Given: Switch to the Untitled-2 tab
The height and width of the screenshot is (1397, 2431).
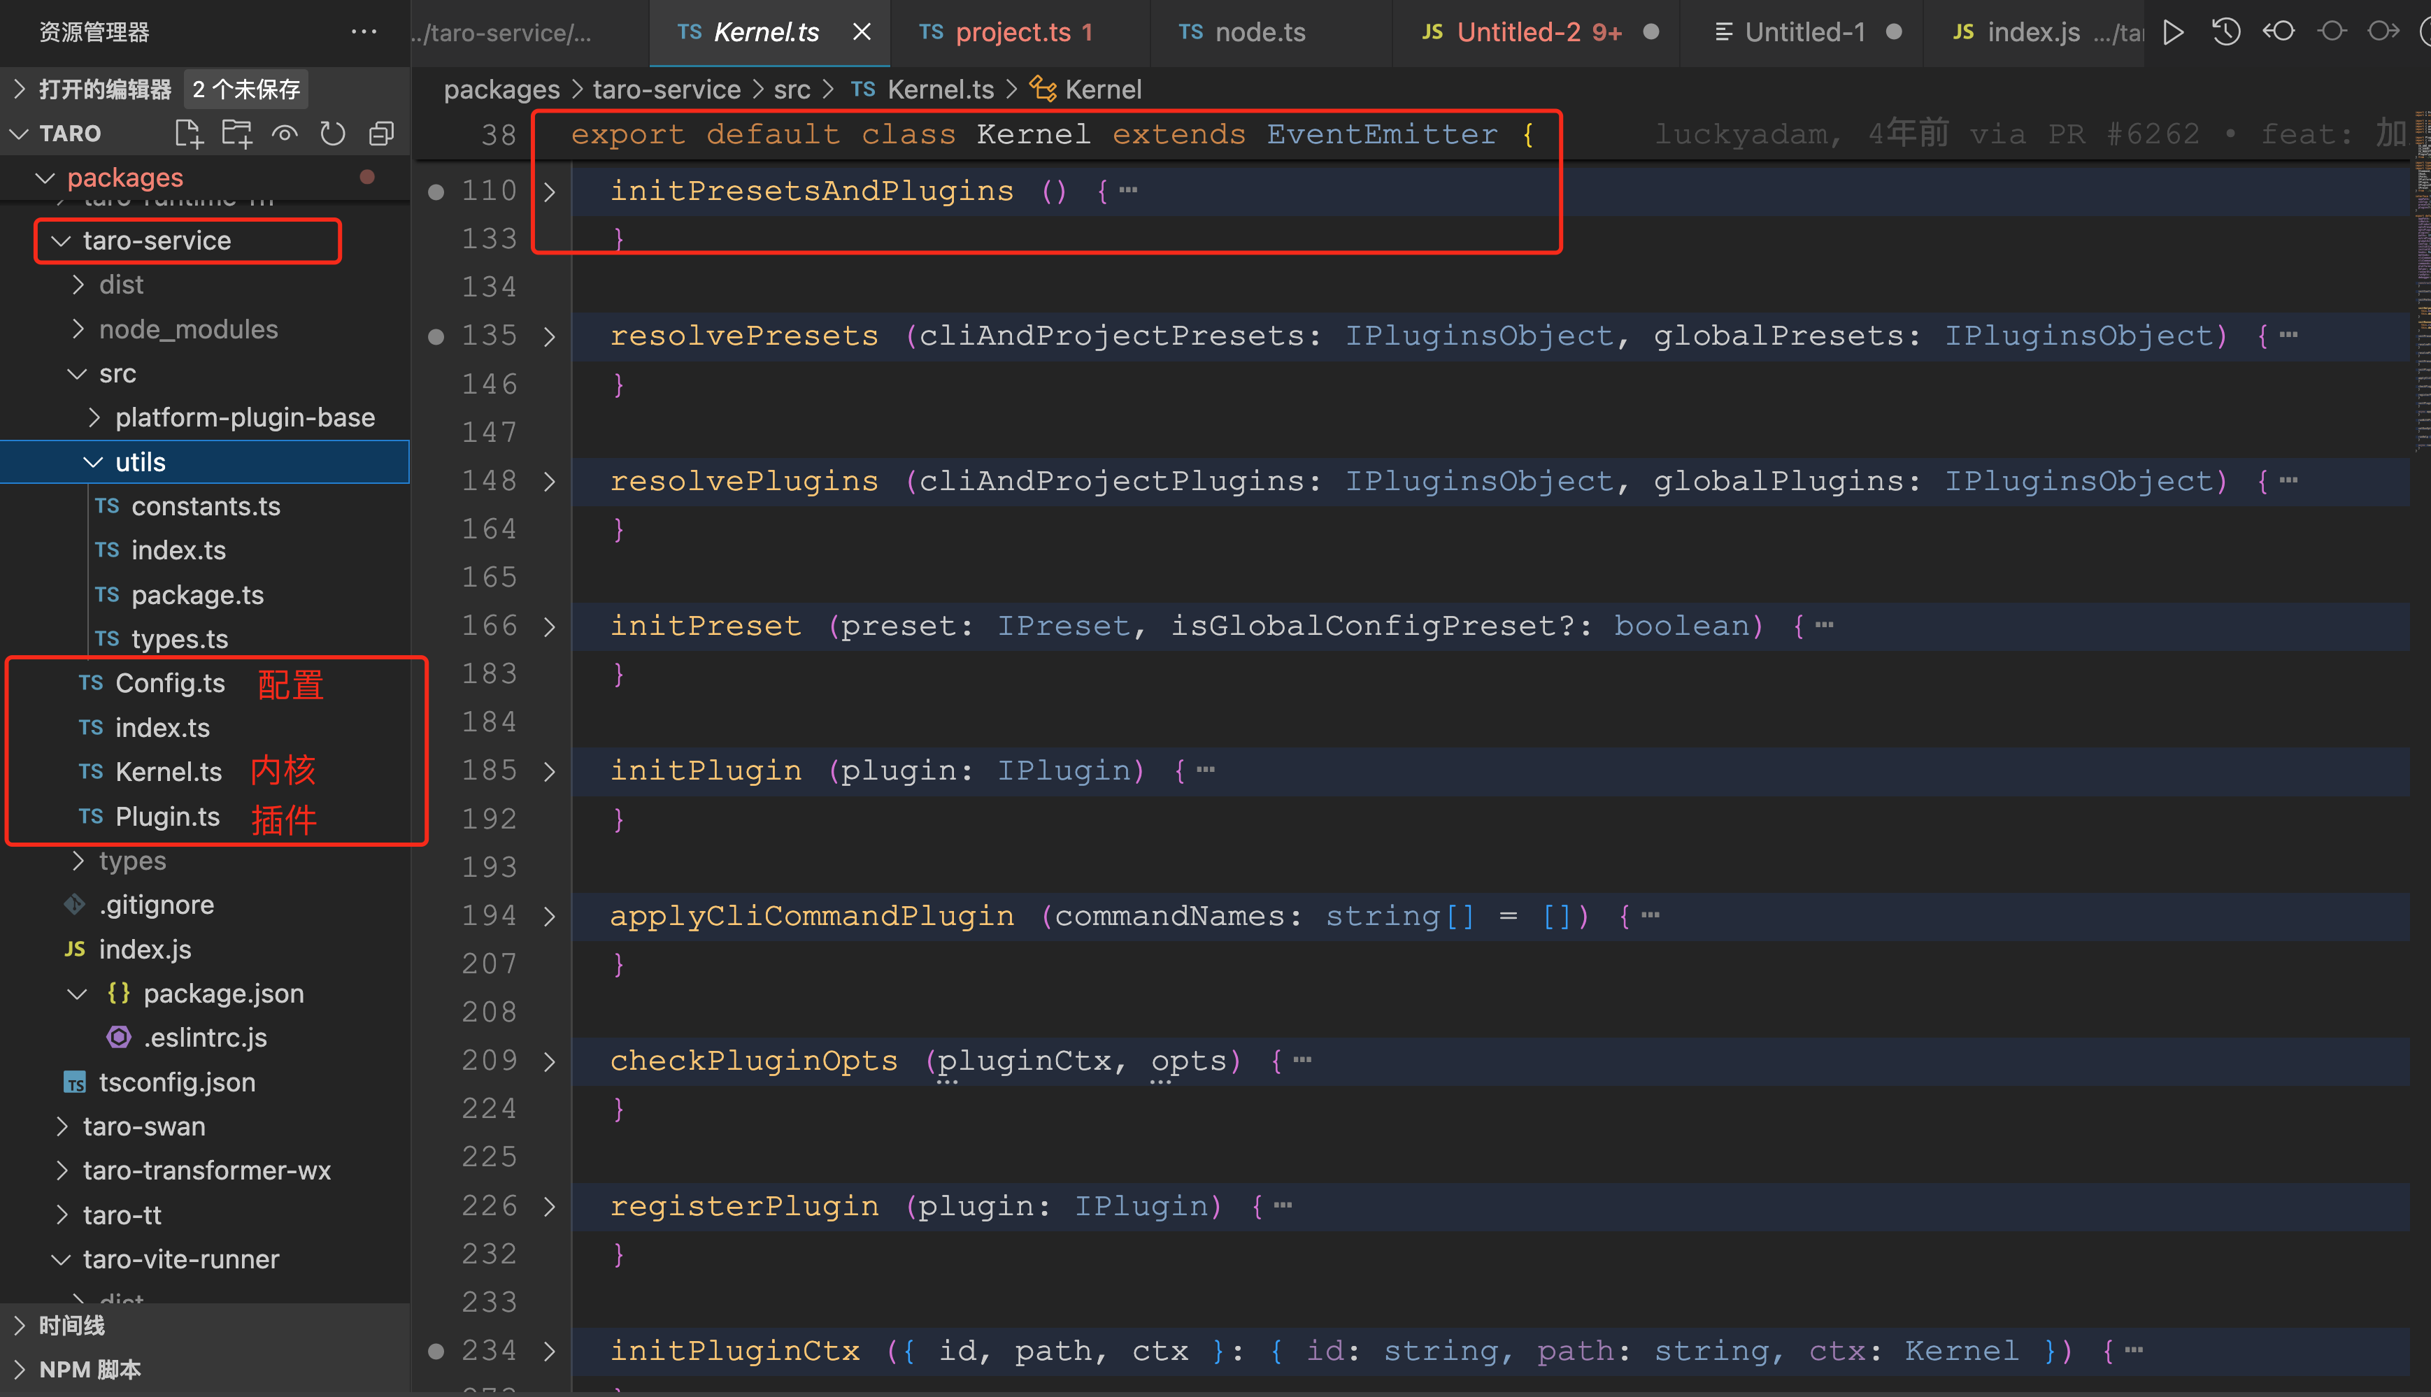Looking at the screenshot, I should point(1536,33).
